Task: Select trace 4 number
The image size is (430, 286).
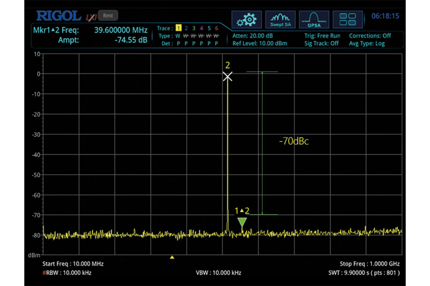Action: coord(201,28)
